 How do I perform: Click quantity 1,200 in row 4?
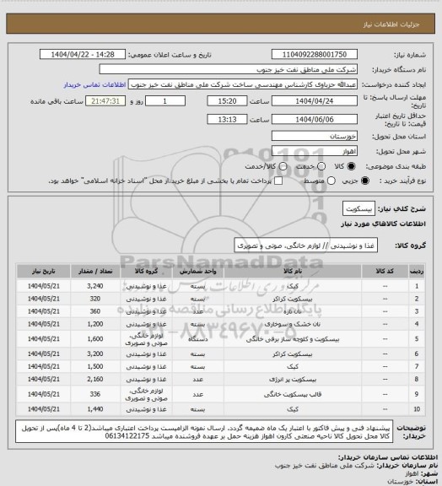tap(95, 324)
